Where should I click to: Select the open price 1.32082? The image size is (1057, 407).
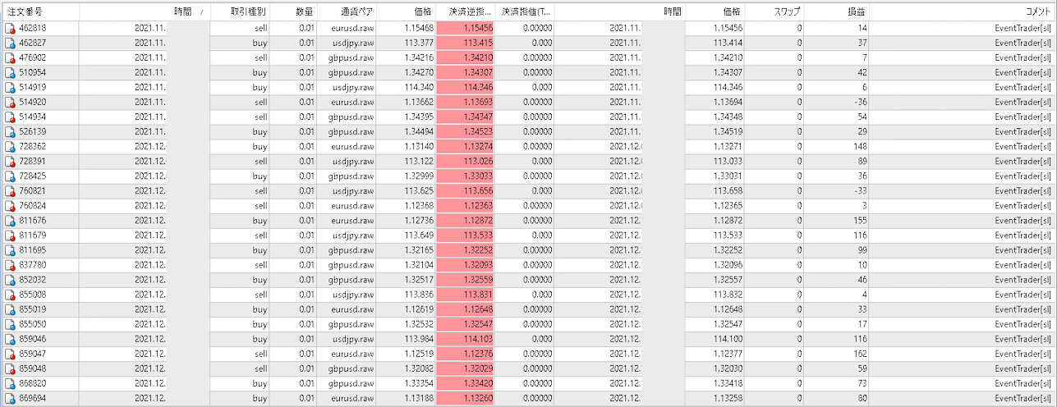pos(419,368)
